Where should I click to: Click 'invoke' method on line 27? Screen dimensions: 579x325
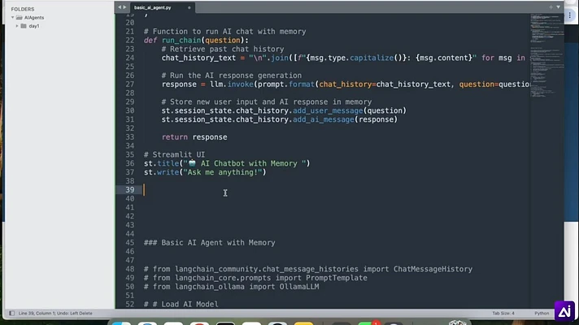pyautogui.click(x=241, y=84)
